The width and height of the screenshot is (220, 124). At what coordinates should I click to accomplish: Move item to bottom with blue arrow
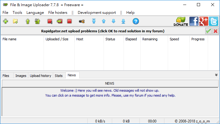tap(123, 21)
